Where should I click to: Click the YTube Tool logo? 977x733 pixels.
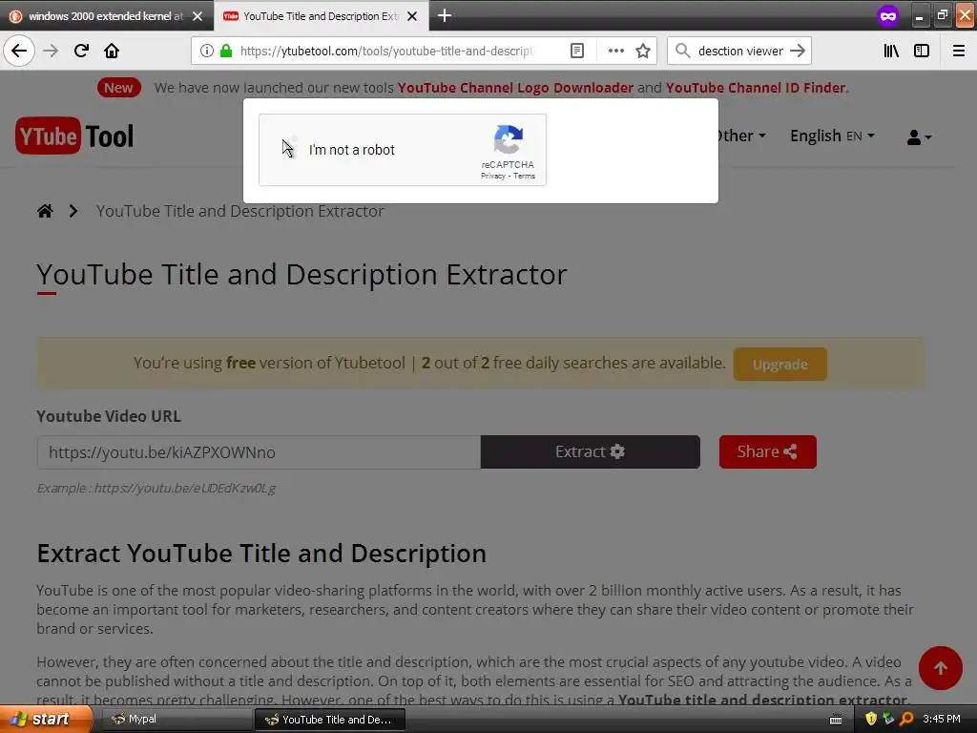tap(74, 136)
